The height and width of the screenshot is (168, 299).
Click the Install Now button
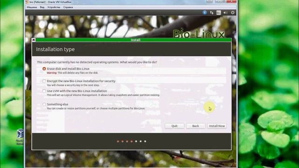click(x=217, y=126)
